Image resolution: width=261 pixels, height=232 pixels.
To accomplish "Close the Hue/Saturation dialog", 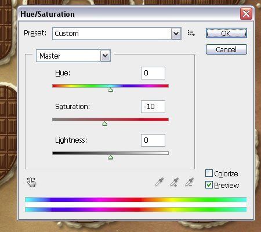I will click(x=246, y=14).
